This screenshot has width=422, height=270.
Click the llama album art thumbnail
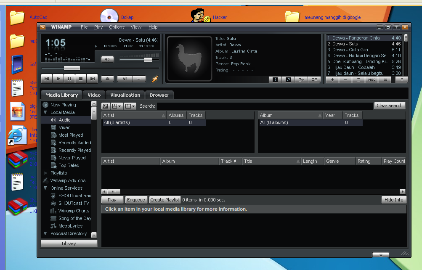click(x=189, y=58)
